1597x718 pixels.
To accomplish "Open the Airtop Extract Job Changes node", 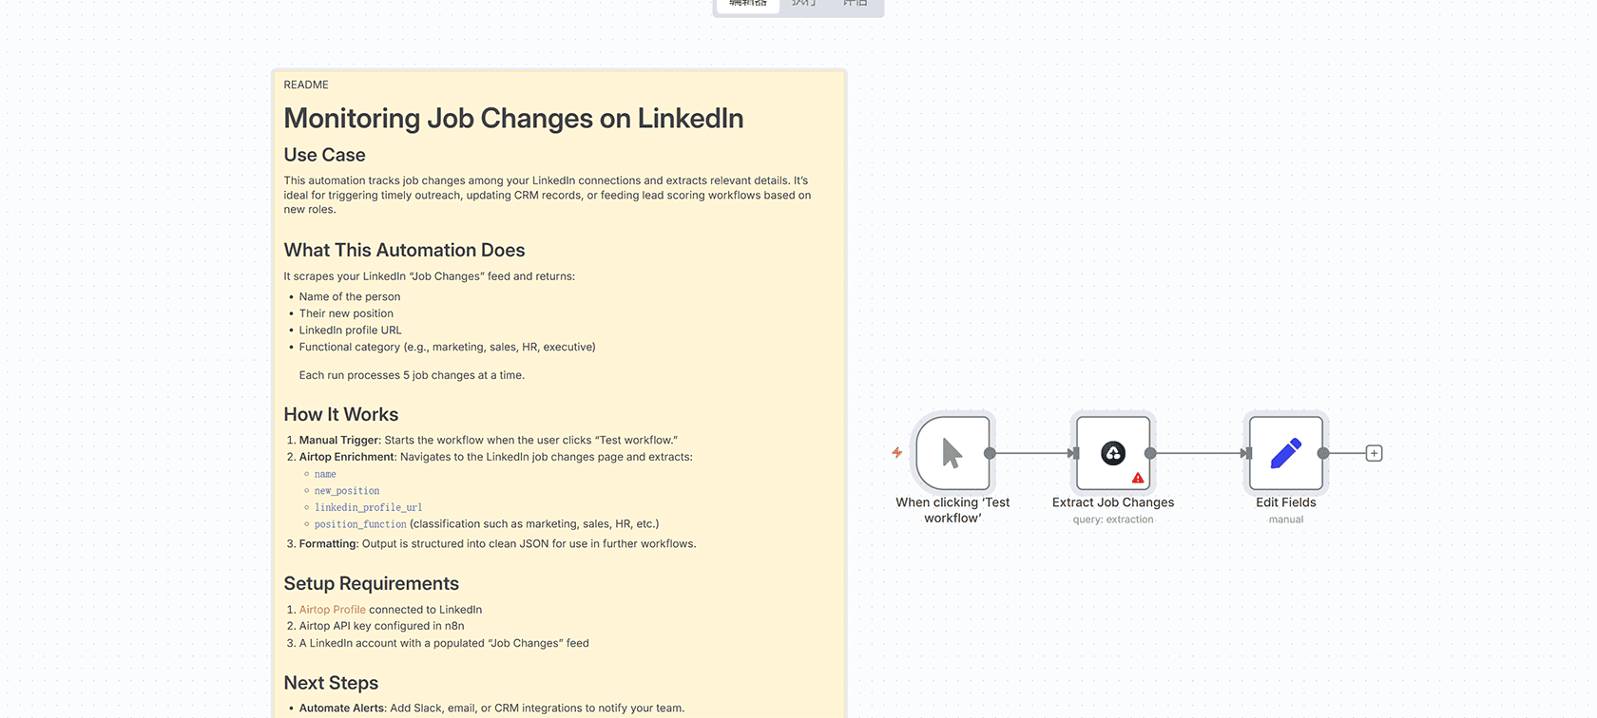I will point(1112,453).
